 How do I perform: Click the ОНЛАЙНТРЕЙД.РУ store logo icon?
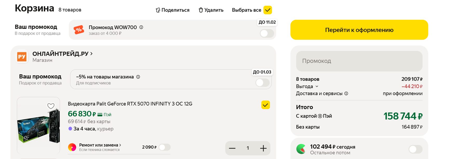click(x=22, y=57)
